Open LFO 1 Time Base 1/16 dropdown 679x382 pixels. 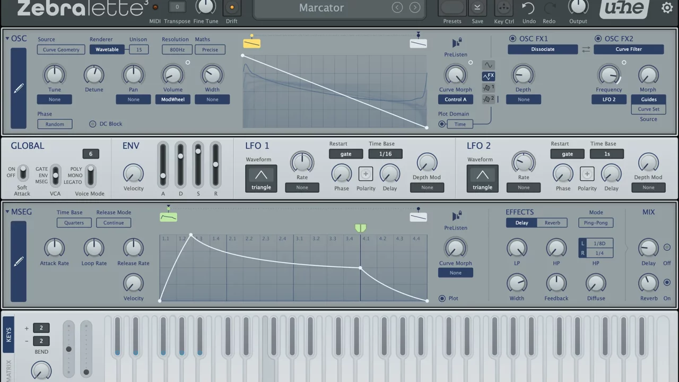(x=385, y=154)
